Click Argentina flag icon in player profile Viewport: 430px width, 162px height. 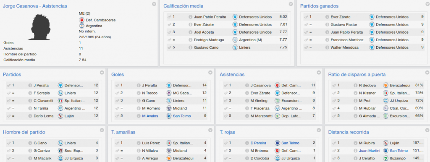coord(81,26)
